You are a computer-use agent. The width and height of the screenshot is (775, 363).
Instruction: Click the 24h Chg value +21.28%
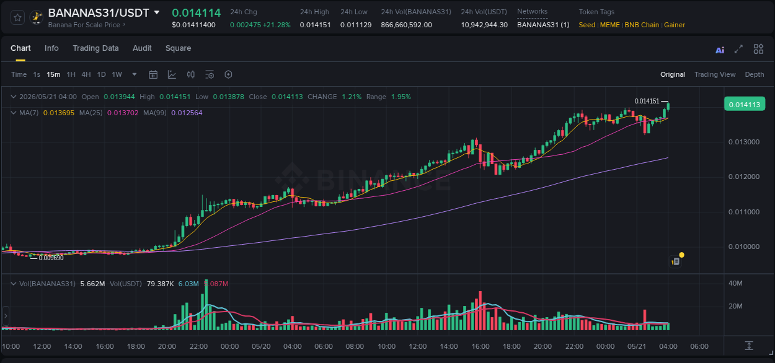(277, 25)
